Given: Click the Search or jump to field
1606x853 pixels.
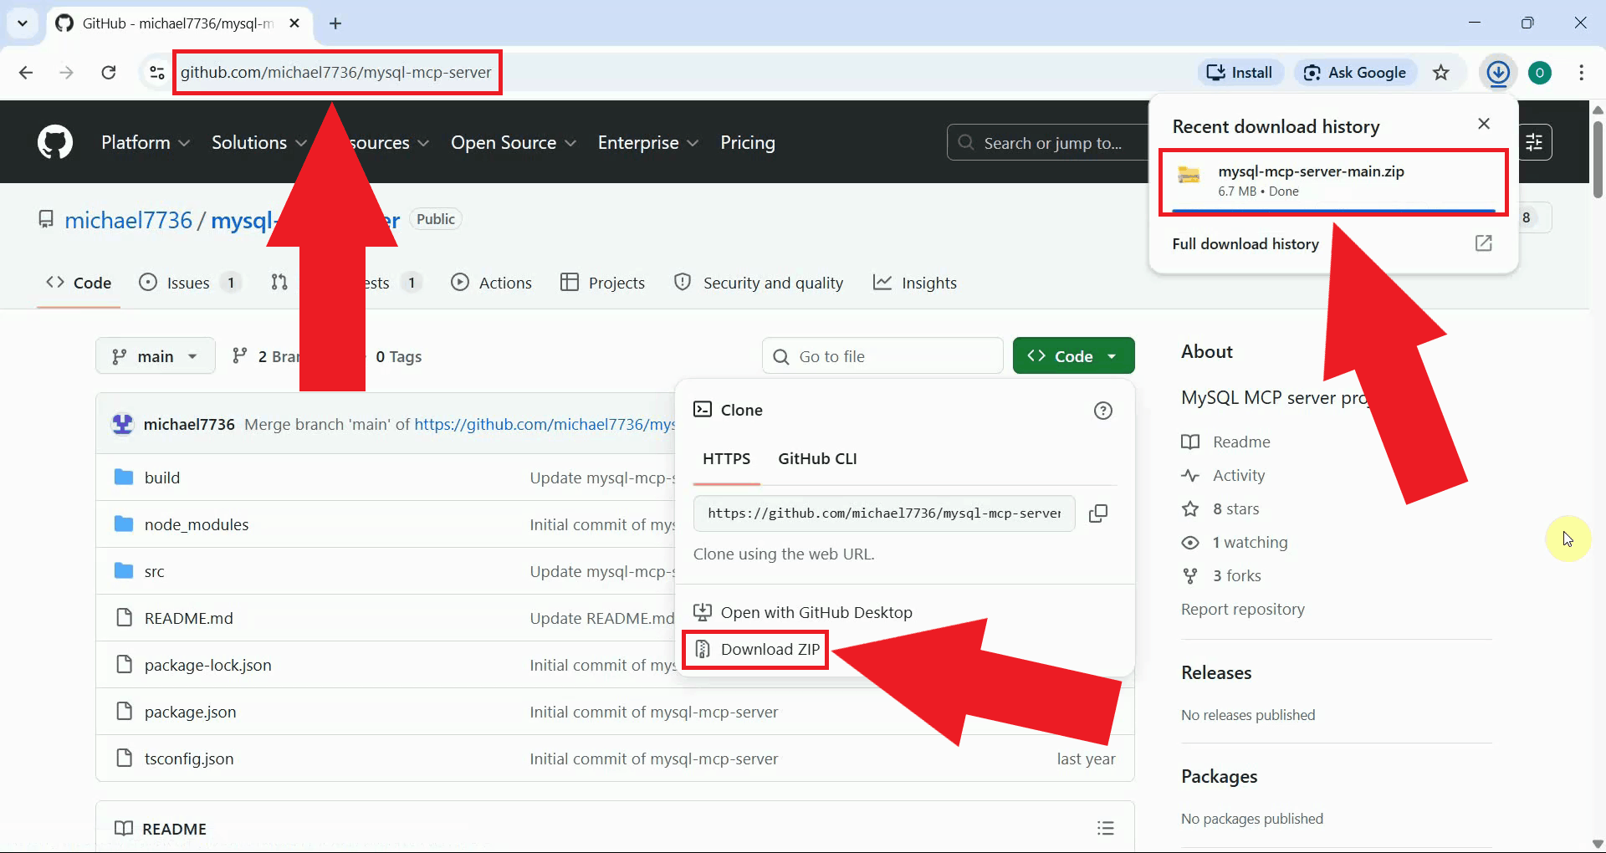Looking at the screenshot, I should coord(1047,143).
